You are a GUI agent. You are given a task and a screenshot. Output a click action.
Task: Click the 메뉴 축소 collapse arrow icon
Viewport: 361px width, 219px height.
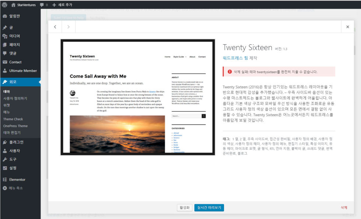(x=5, y=188)
